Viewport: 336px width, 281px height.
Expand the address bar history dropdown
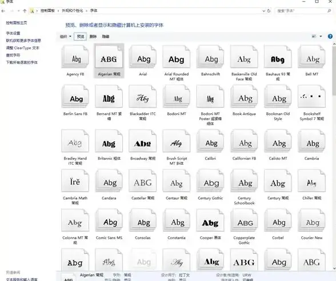pos(264,11)
